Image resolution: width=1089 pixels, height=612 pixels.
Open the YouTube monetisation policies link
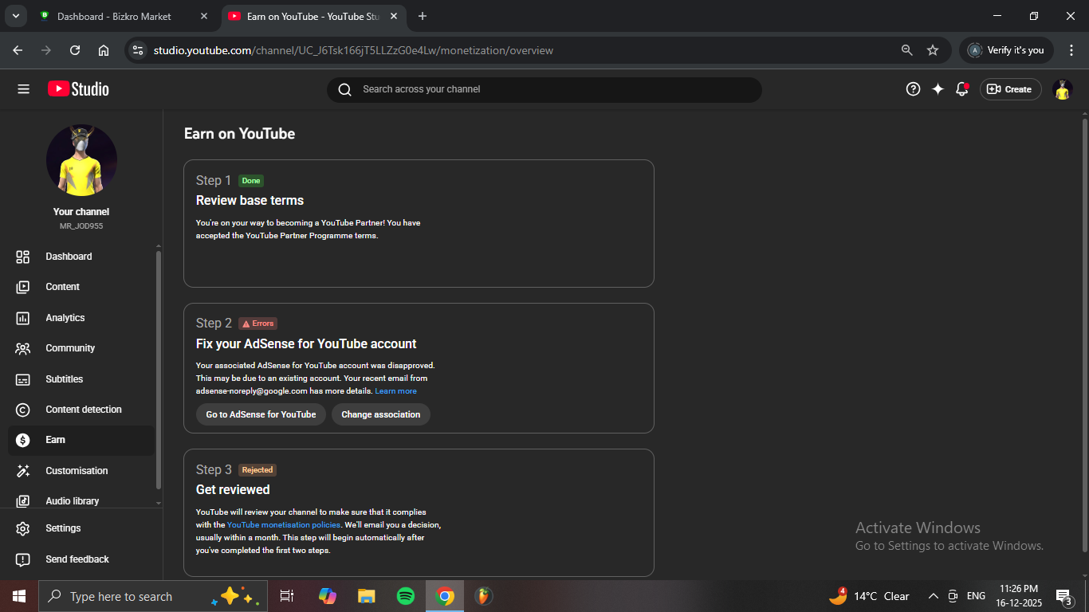coord(285,525)
